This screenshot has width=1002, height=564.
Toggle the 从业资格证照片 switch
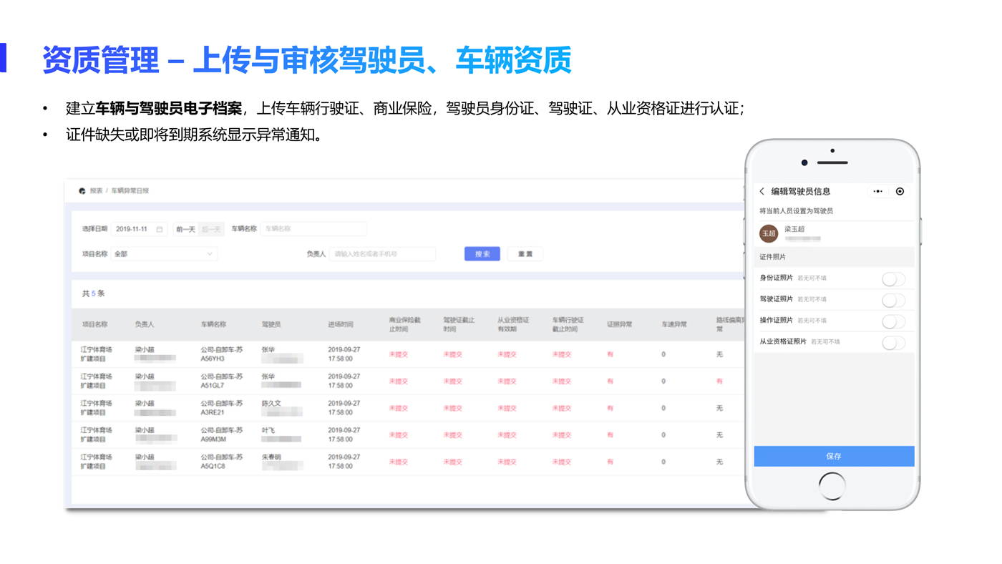pyautogui.click(x=893, y=343)
